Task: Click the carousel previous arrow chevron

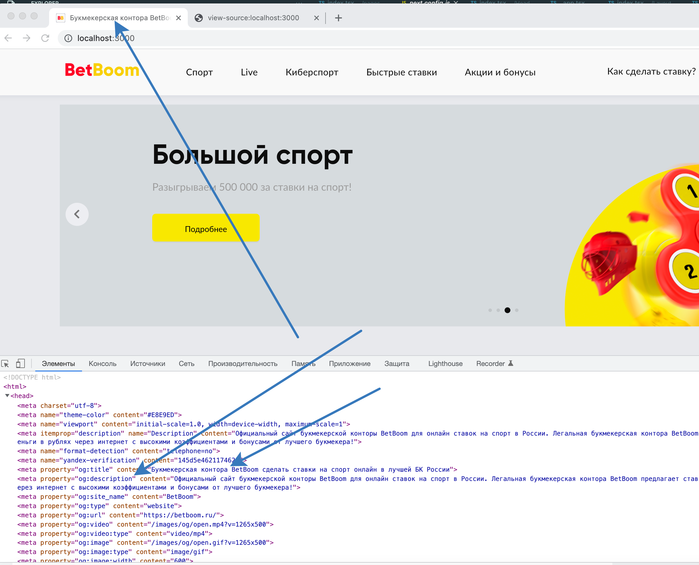Action: pos(77,214)
